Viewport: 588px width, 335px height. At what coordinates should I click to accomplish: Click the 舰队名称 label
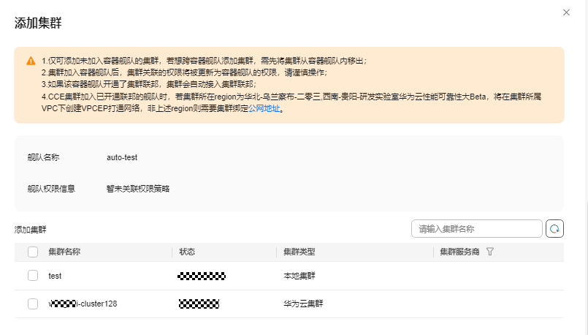tap(43, 157)
